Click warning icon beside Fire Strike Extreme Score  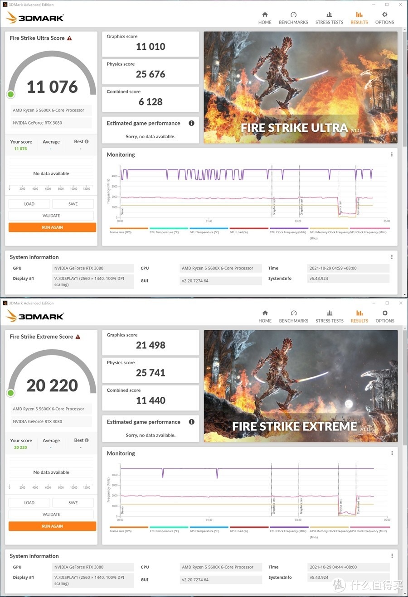[x=78, y=337]
